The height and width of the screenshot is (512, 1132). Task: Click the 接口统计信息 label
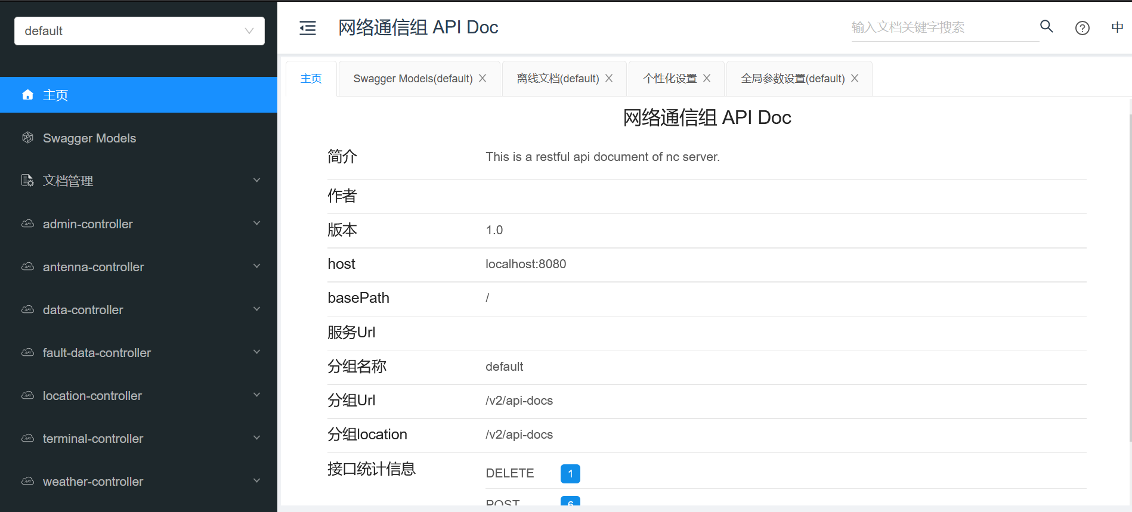pos(371,469)
